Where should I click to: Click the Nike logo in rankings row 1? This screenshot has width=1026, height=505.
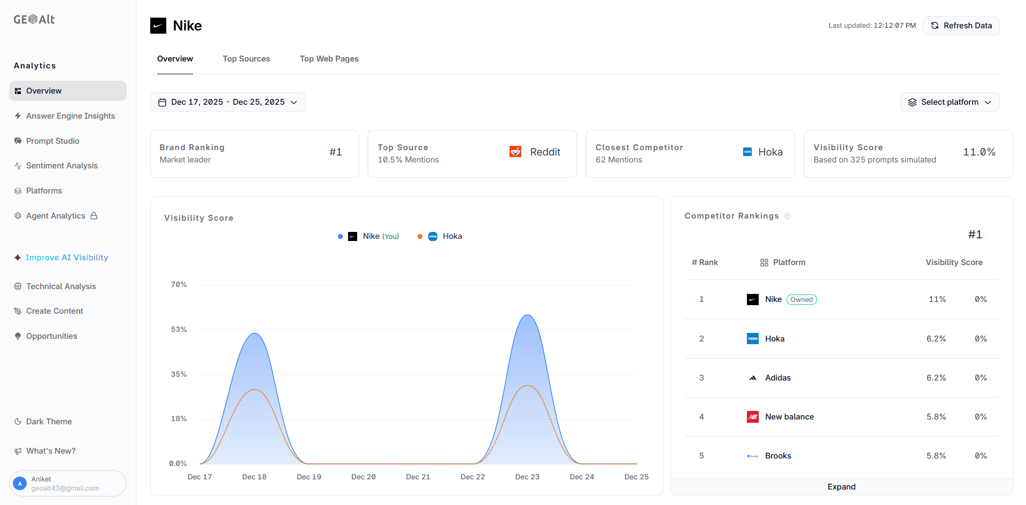[753, 299]
